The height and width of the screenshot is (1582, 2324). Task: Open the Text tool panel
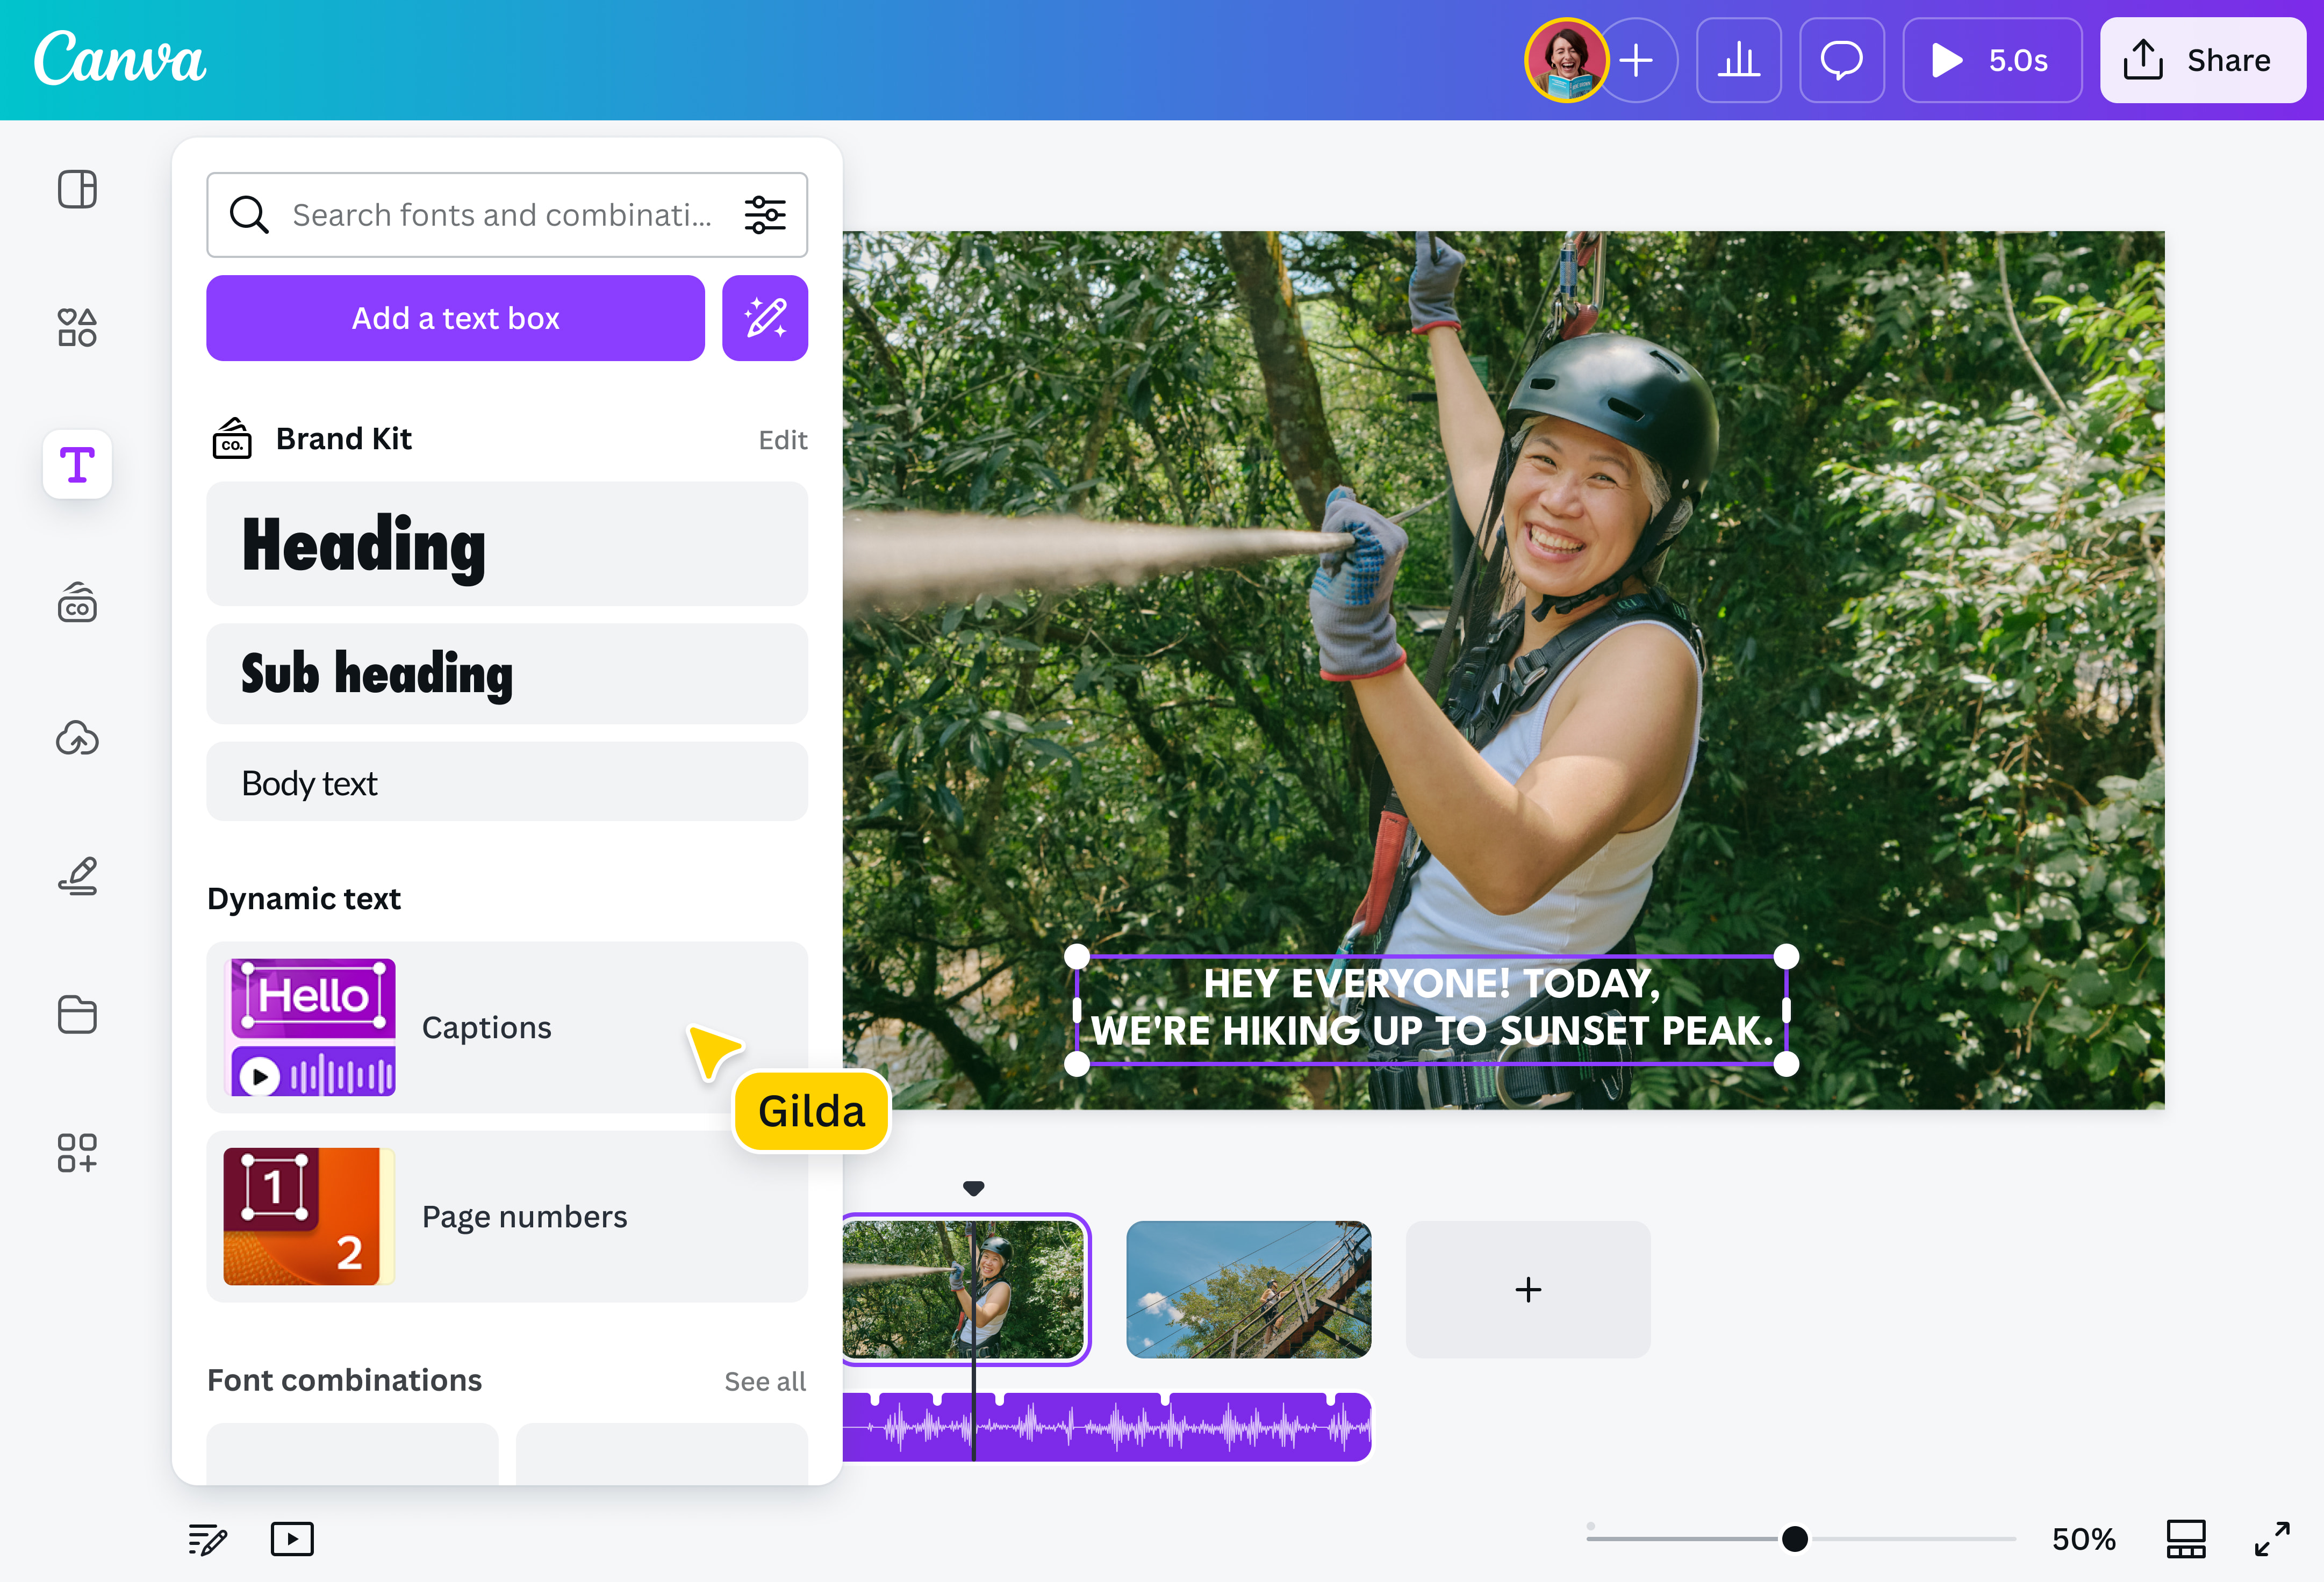tap(77, 463)
